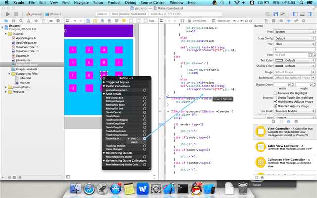317x198 pixels.
Task: Collapse the Sent Events section
Action: click(104, 94)
